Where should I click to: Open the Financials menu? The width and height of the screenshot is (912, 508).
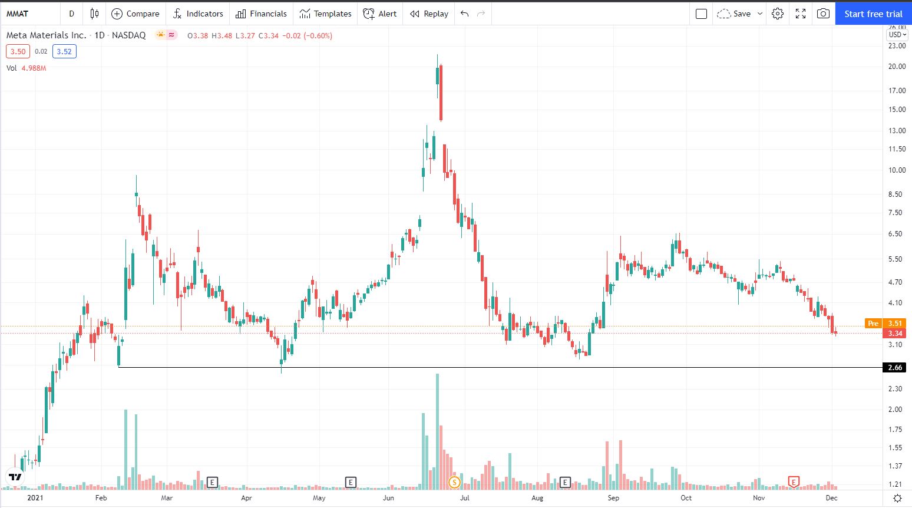pyautogui.click(x=261, y=14)
